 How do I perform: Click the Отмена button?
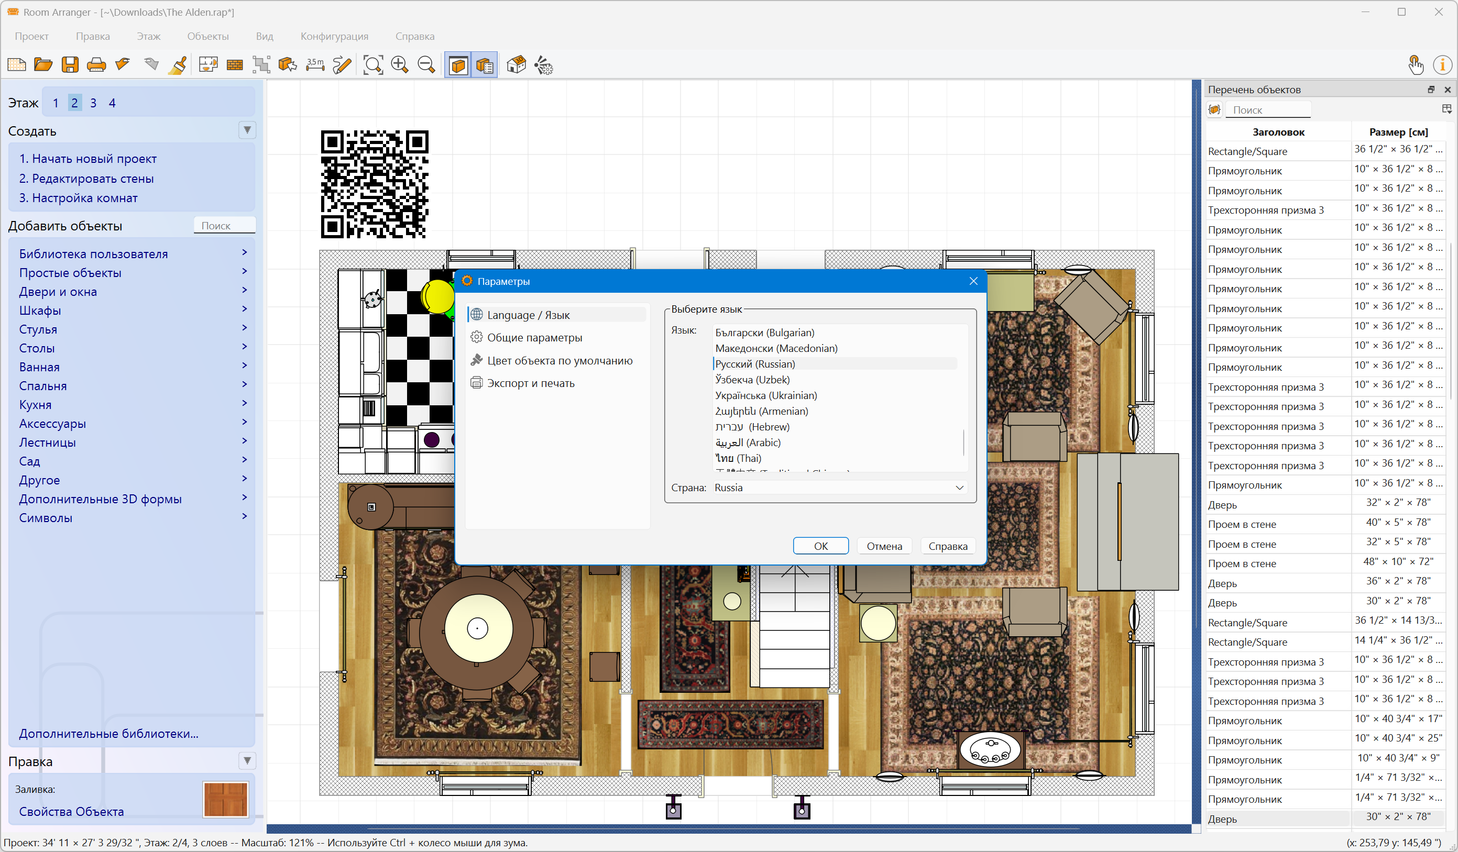883,546
